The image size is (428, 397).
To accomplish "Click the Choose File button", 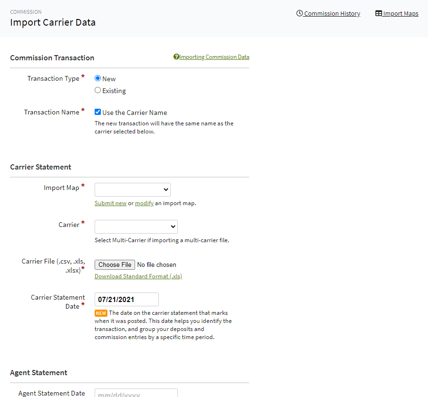I will pyautogui.click(x=115, y=265).
